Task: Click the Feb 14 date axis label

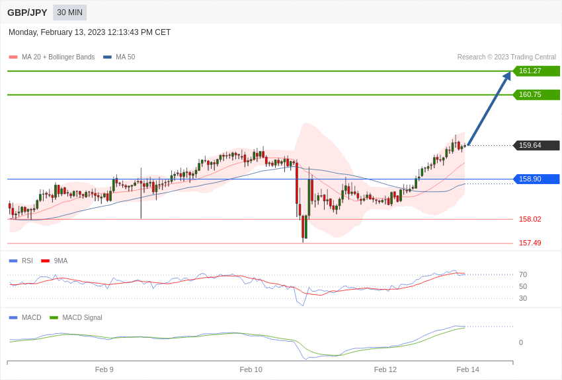Action: [467, 369]
